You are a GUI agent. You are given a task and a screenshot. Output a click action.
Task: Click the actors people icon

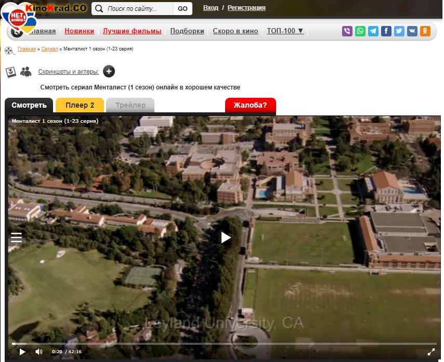(x=26, y=72)
